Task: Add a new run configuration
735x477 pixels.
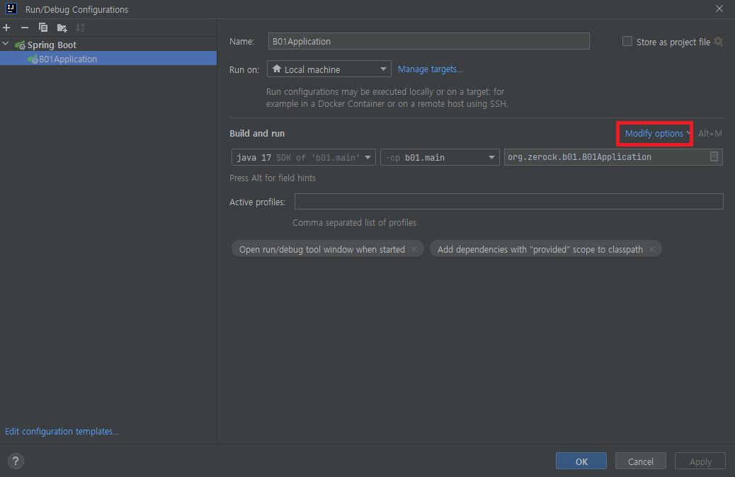Action: point(6,28)
